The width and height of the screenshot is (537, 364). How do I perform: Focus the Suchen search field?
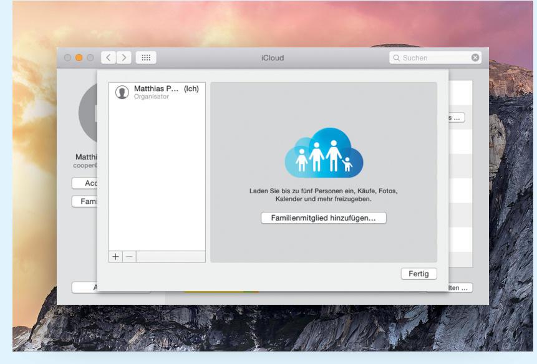click(x=435, y=57)
